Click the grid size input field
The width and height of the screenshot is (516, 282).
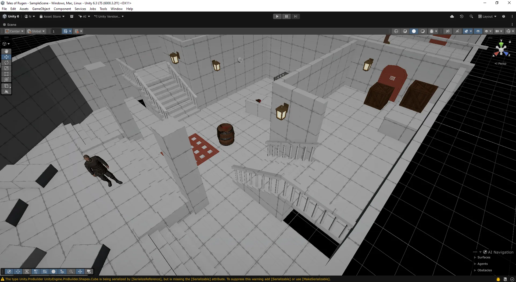click(x=56, y=31)
